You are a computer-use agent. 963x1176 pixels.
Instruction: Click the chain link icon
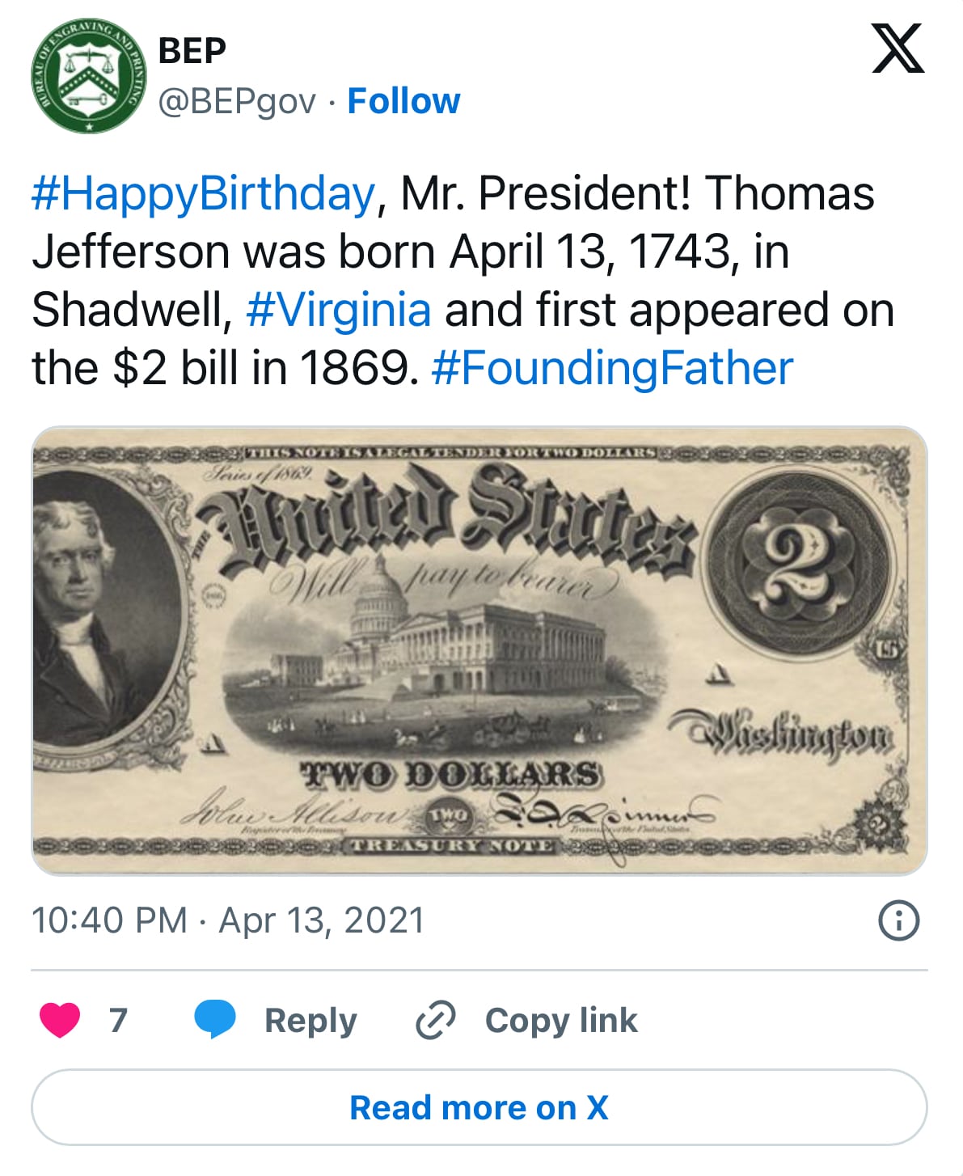pos(436,1019)
